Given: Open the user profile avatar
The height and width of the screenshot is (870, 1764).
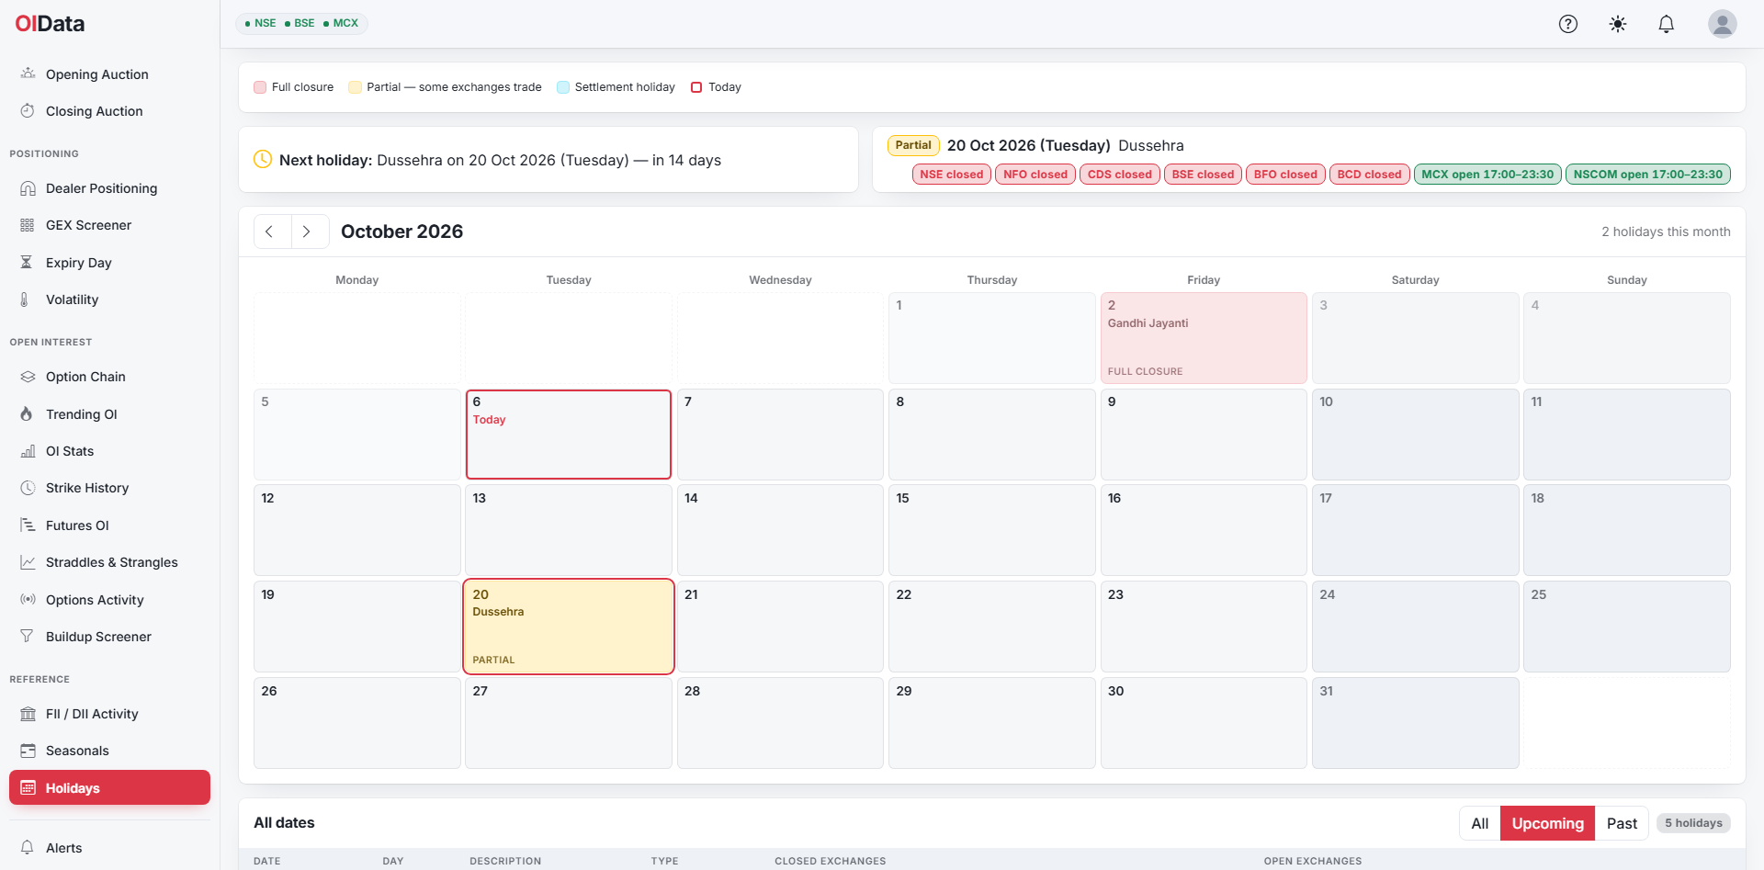Looking at the screenshot, I should tap(1723, 24).
